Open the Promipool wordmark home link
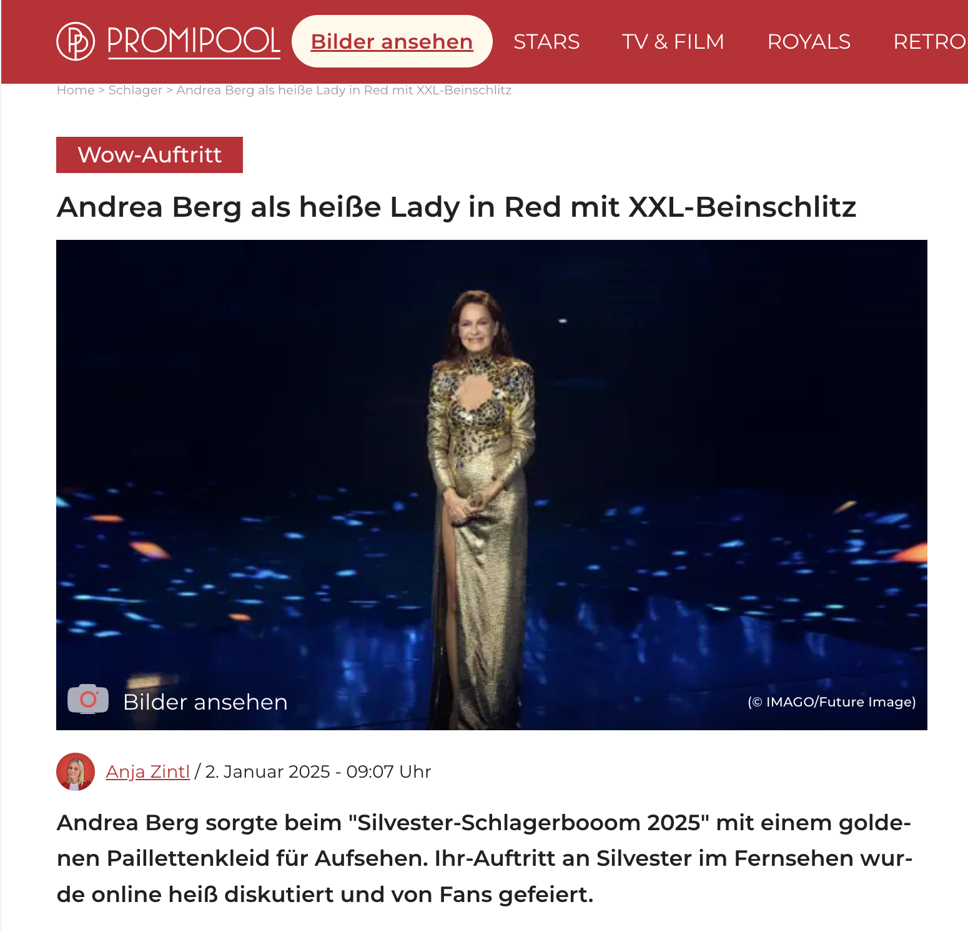The width and height of the screenshot is (968, 932). point(194,41)
